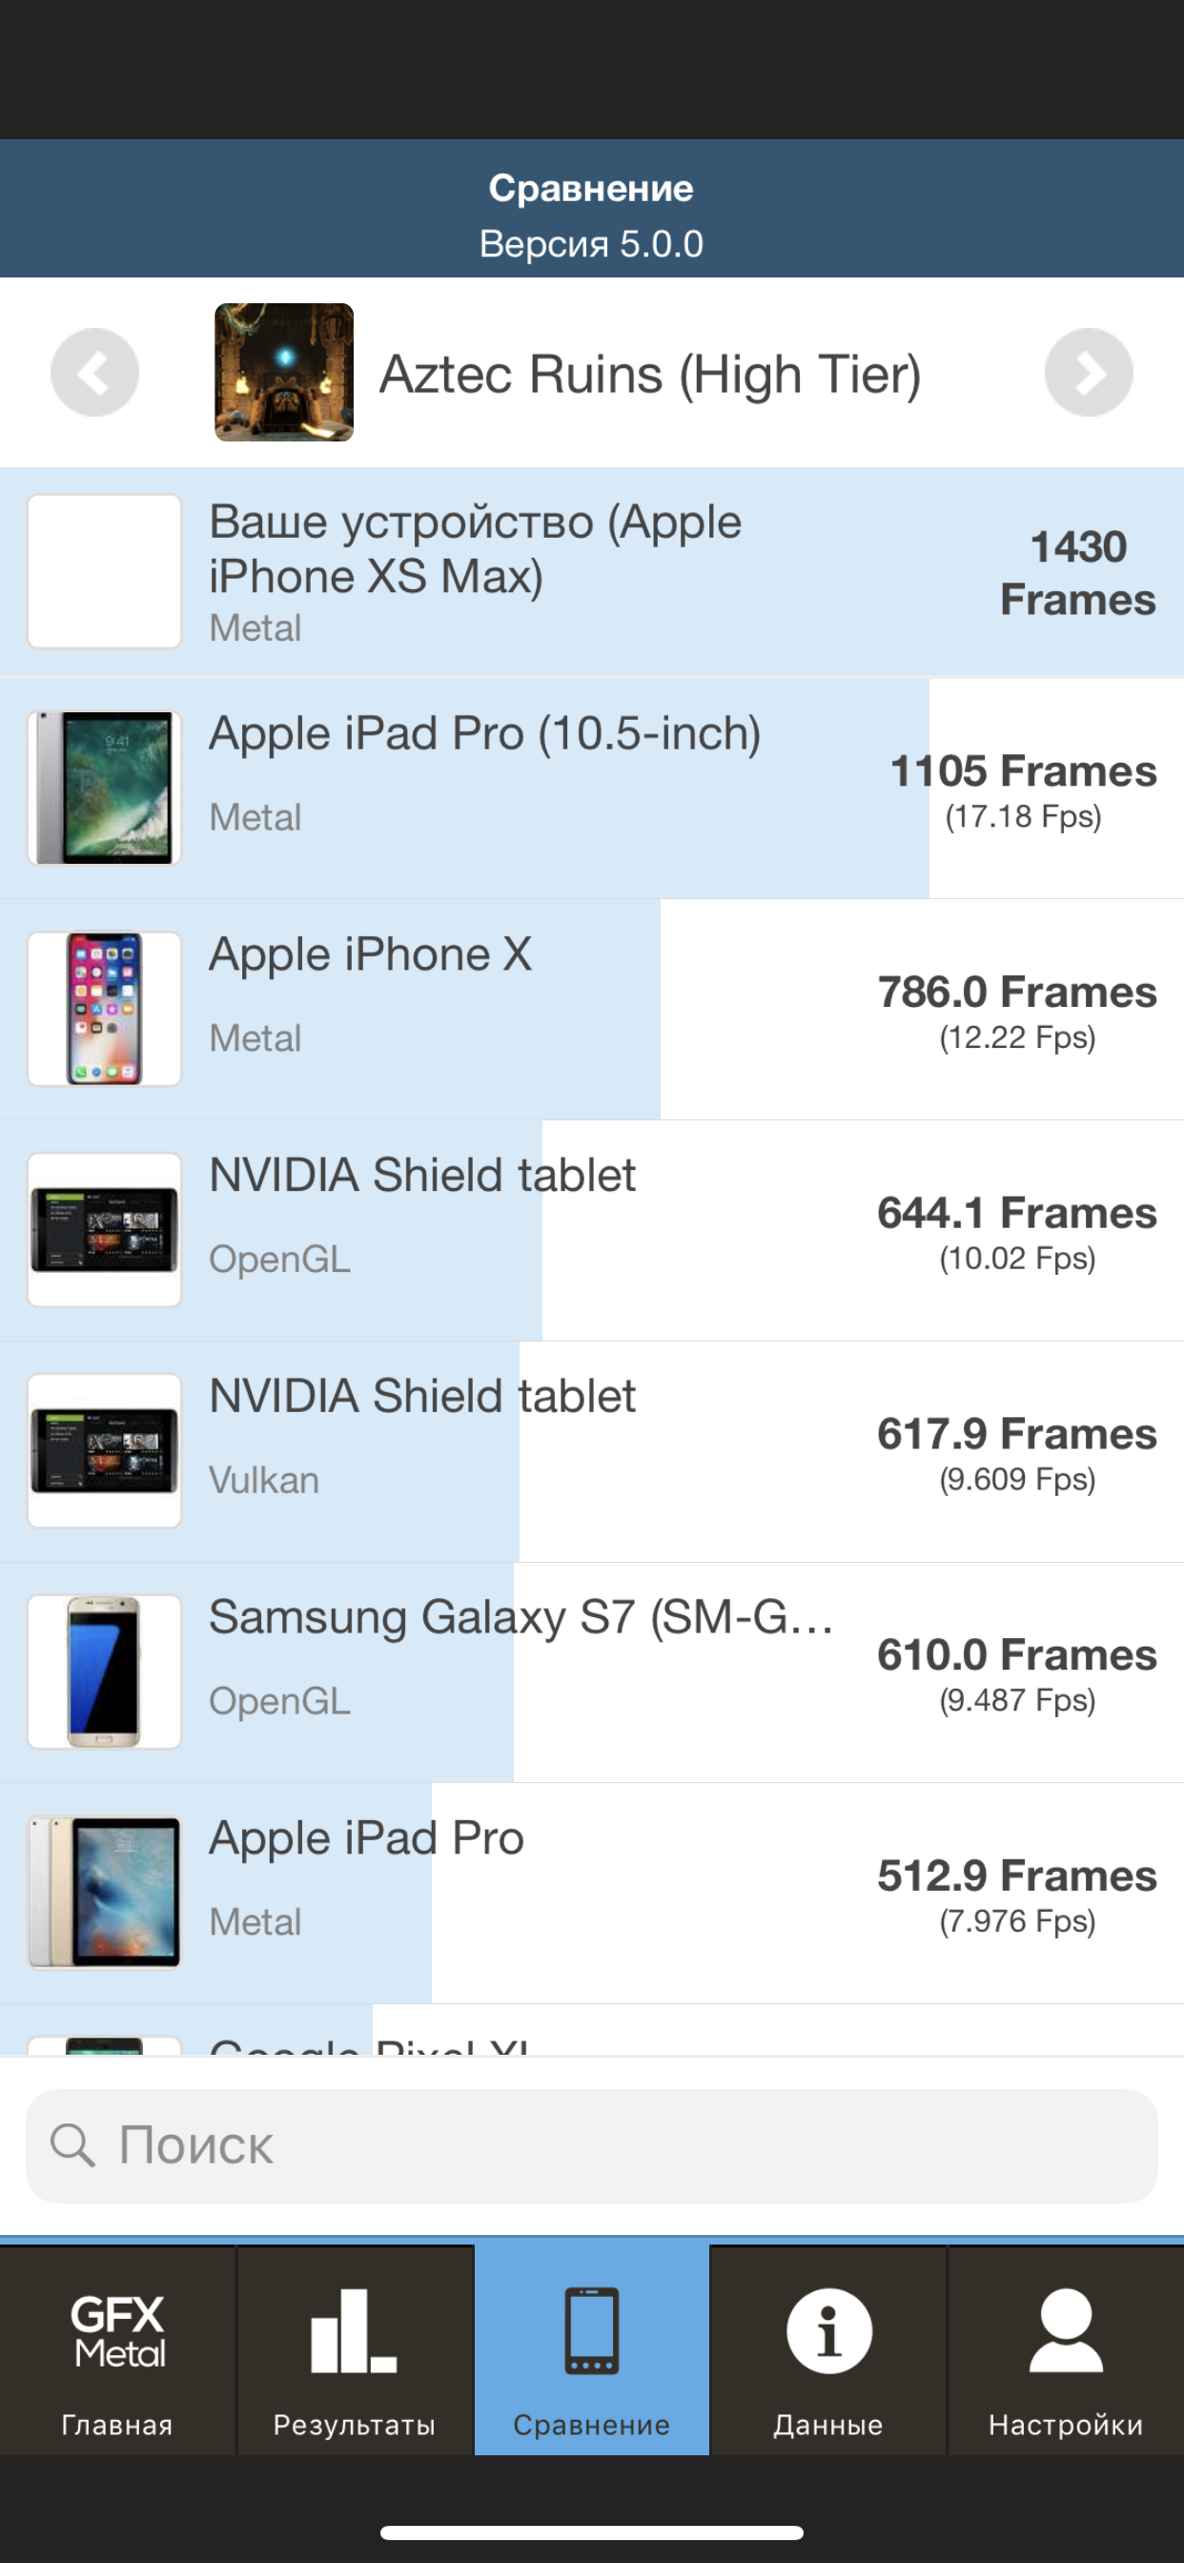
Task: Go to previous benchmark test arrow
Action: (x=94, y=372)
